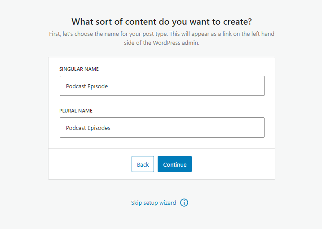
Task: Place cursor in the 'Podcast Episodes' text
Action: (88, 128)
